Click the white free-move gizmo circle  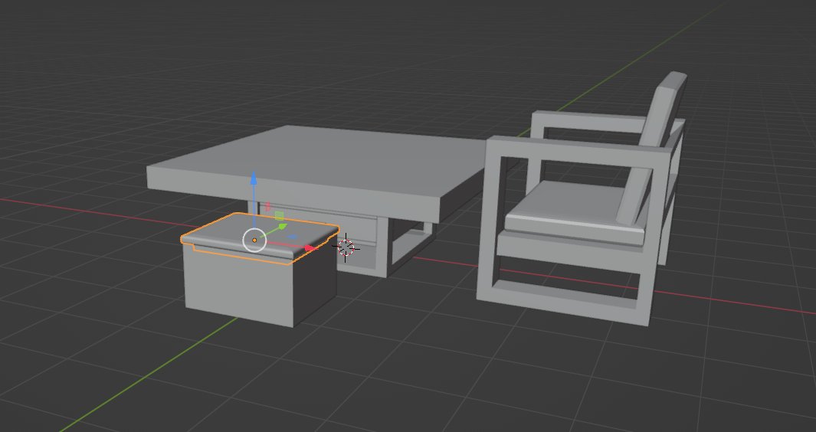pyautogui.click(x=254, y=240)
